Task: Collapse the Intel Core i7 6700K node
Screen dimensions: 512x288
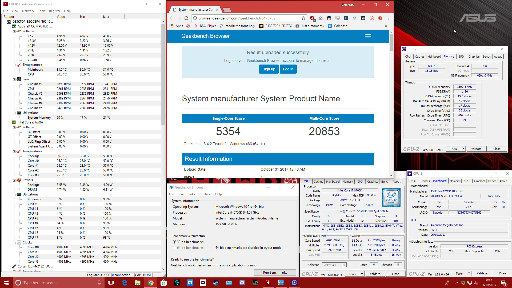Action: click(x=9, y=122)
